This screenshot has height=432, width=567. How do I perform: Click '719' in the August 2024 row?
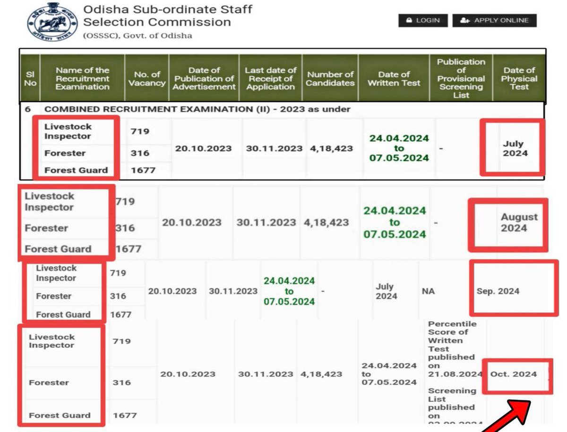pos(125,202)
